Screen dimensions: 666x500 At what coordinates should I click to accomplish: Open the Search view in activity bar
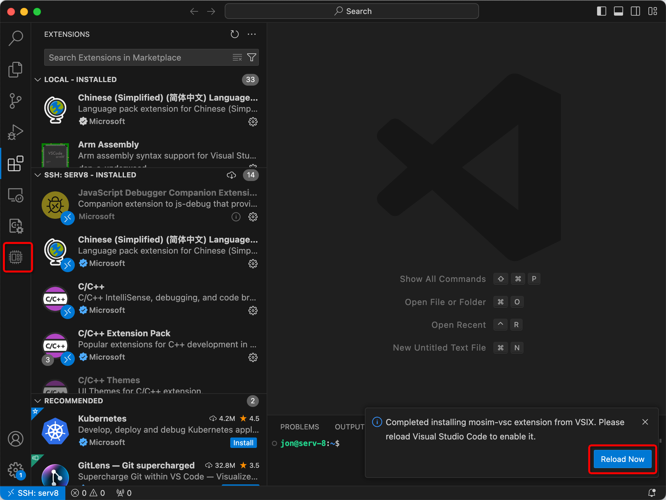[x=16, y=38]
